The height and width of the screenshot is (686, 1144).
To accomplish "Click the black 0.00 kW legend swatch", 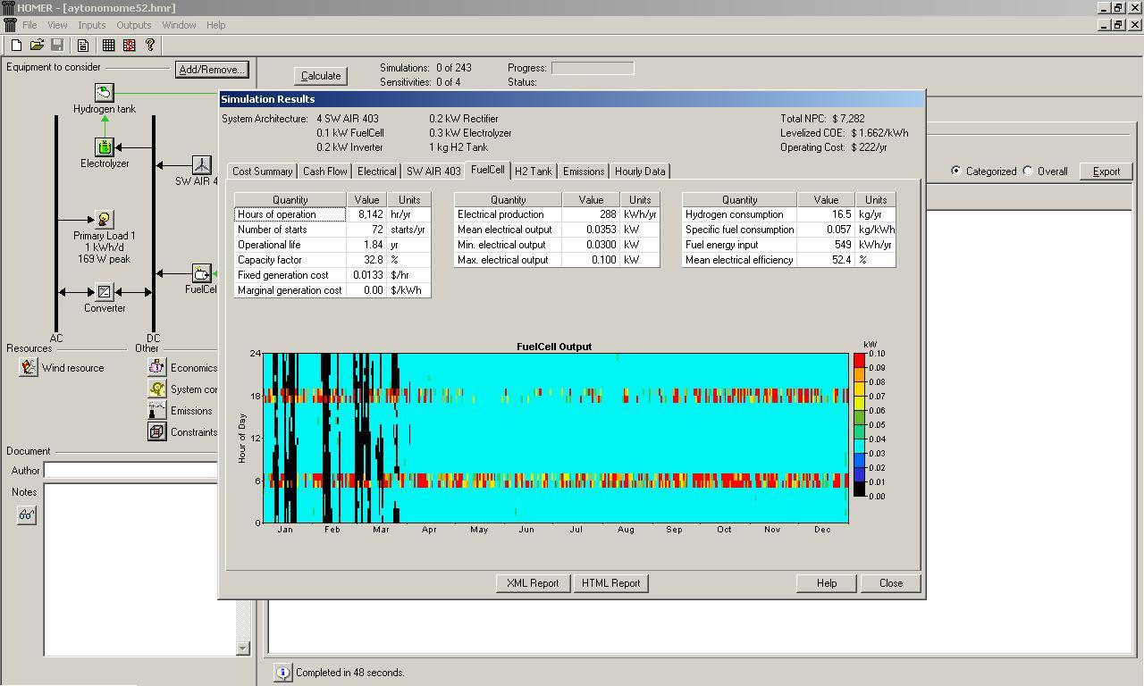I will [859, 489].
